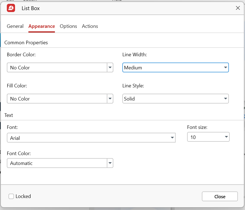Screen dimensions: 245x210
Task: Switch to the General tab
Action: pos(15,26)
